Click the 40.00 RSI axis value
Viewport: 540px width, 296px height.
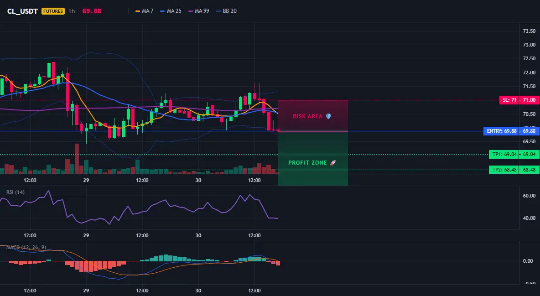530,218
